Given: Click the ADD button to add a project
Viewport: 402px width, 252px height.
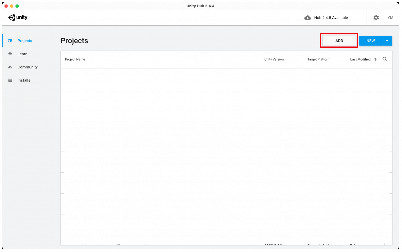Looking at the screenshot, I should pyautogui.click(x=339, y=41).
